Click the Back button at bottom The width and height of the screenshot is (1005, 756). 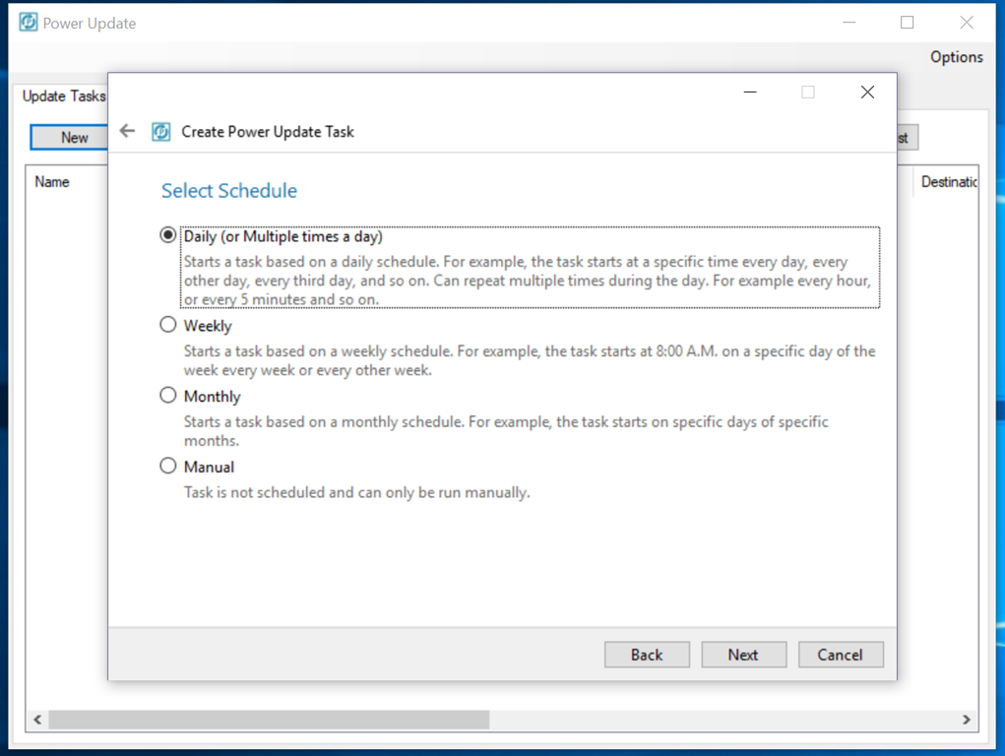coord(647,655)
